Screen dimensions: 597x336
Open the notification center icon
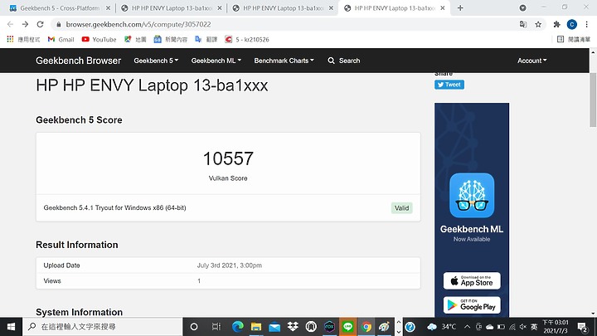pos(582,327)
